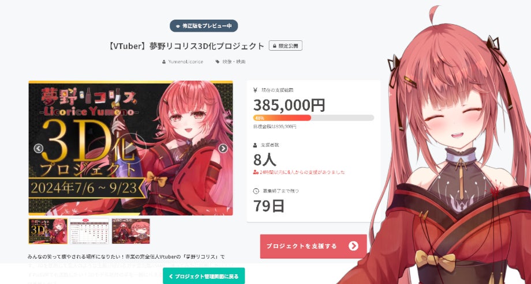
Task: Click the user icon beside YumenoLicorice
Action: click(164, 62)
